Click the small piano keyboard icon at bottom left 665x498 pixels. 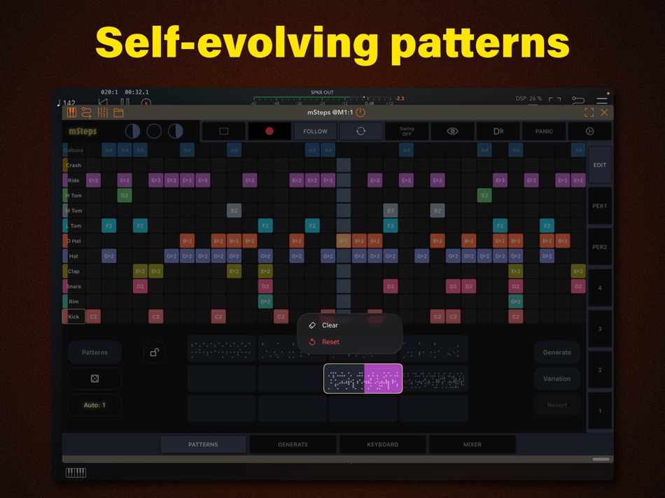(x=76, y=473)
